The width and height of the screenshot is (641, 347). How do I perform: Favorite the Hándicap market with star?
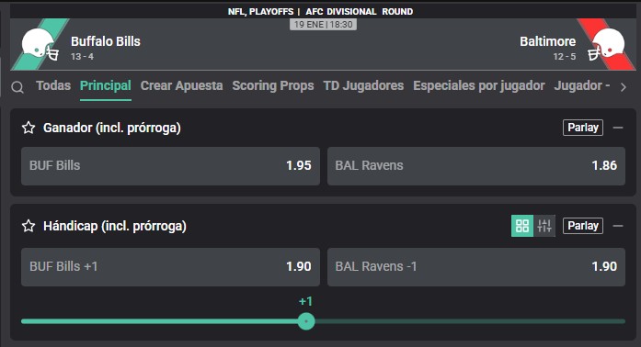click(29, 226)
